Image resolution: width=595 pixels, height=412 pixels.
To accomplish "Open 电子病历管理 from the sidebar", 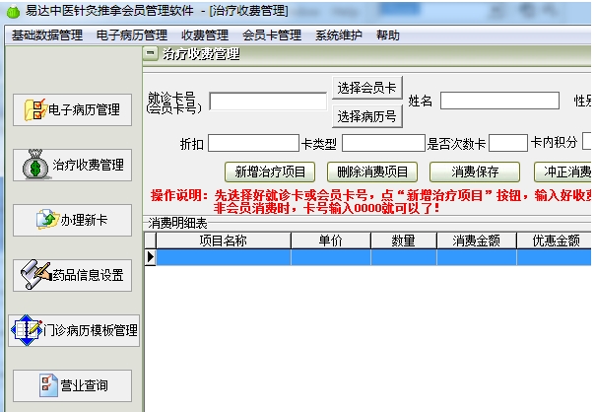I will (x=73, y=109).
